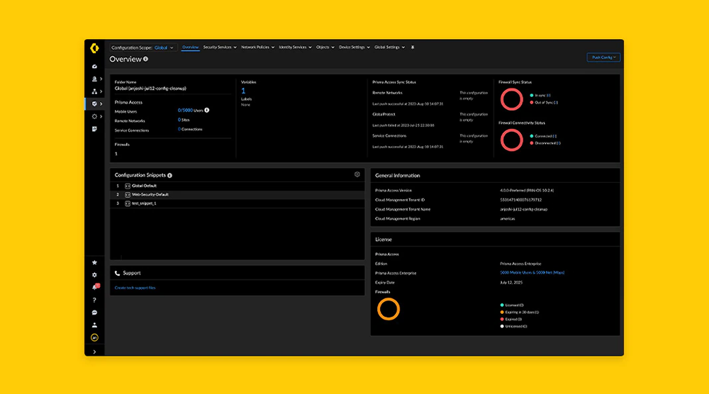The width and height of the screenshot is (709, 394).
Task: Click the info icon beside Overview title
Action: (x=145, y=59)
